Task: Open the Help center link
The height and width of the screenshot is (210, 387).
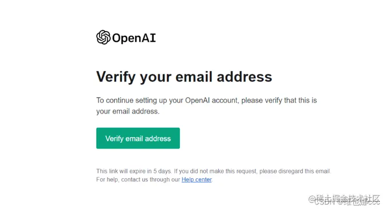Action: (197, 180)
